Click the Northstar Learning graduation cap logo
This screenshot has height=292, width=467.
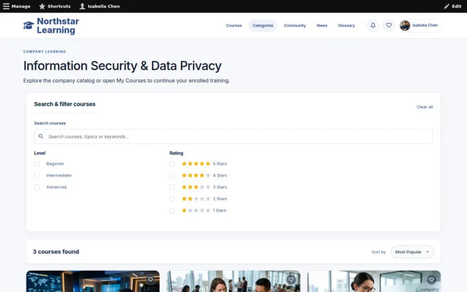pos(29,25)
